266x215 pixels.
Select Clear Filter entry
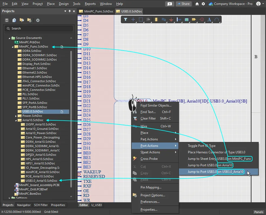[155, 118]
